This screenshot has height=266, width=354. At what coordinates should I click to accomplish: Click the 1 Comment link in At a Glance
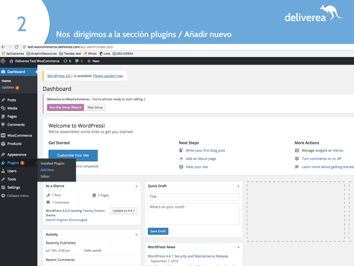coord(60,202)
